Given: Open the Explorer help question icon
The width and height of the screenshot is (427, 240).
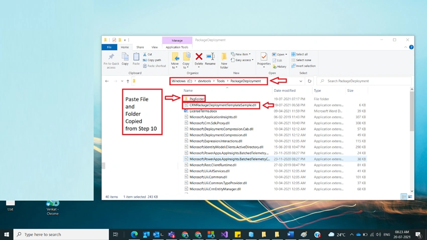Looking at the screenshot, I should click(x=411, y=47).
